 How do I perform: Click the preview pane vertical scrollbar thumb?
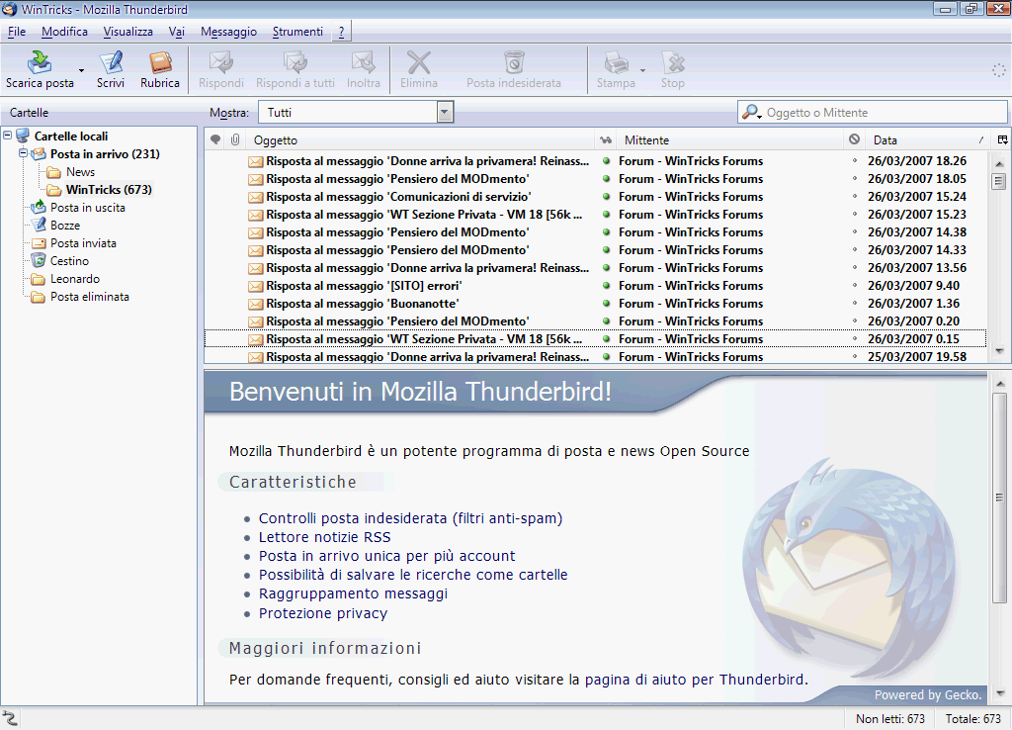coord(999,498)
